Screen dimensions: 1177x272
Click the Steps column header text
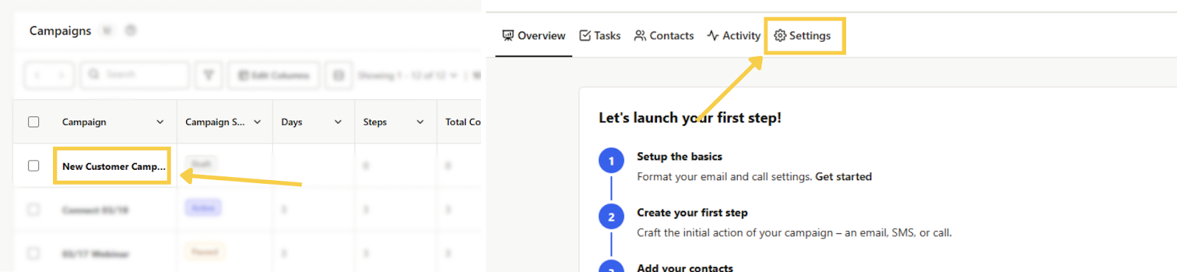pyautogui.click(x=374, y=122)
